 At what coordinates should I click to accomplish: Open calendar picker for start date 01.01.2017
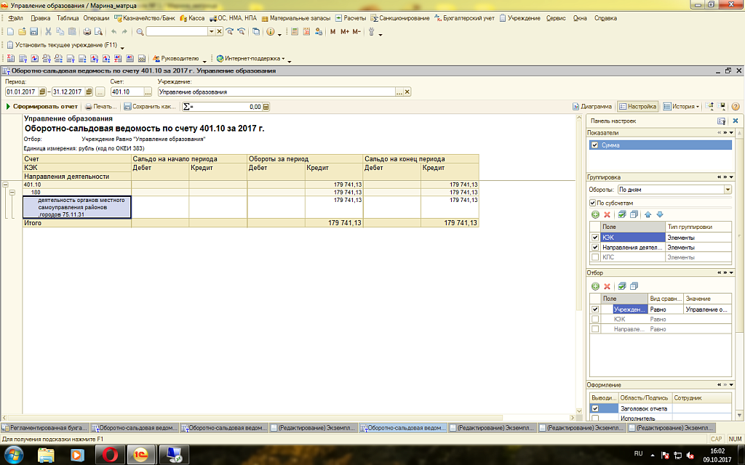click(x=42, y=92)
